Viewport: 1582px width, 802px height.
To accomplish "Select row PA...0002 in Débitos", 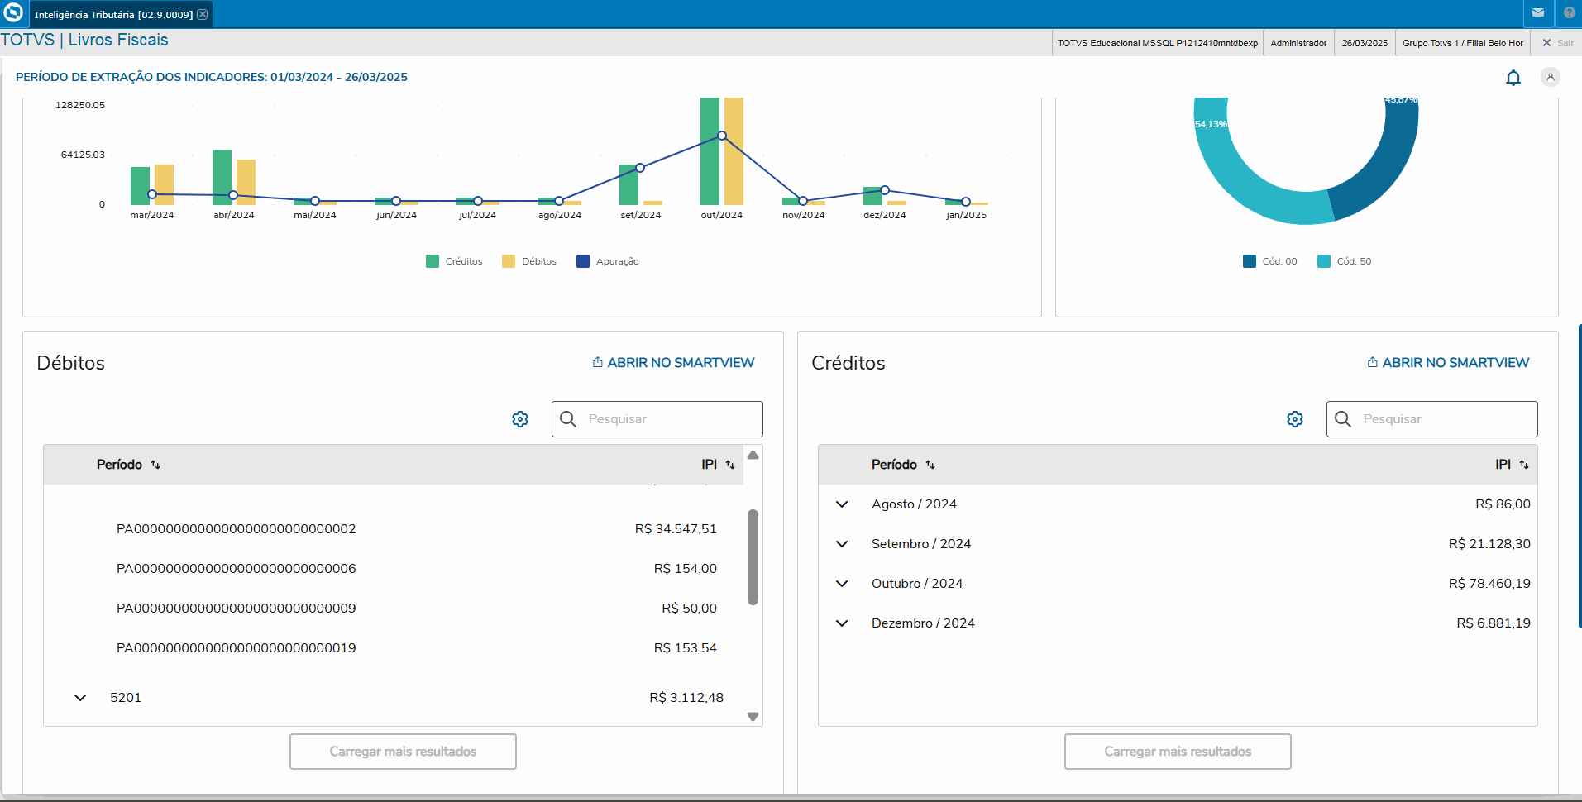I will [x=394, y=529].
